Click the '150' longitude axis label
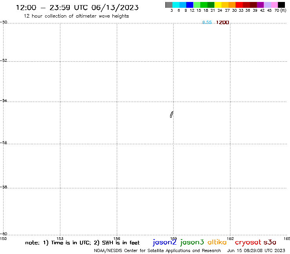This screenshot has width=290, height=254. [3, 238]
